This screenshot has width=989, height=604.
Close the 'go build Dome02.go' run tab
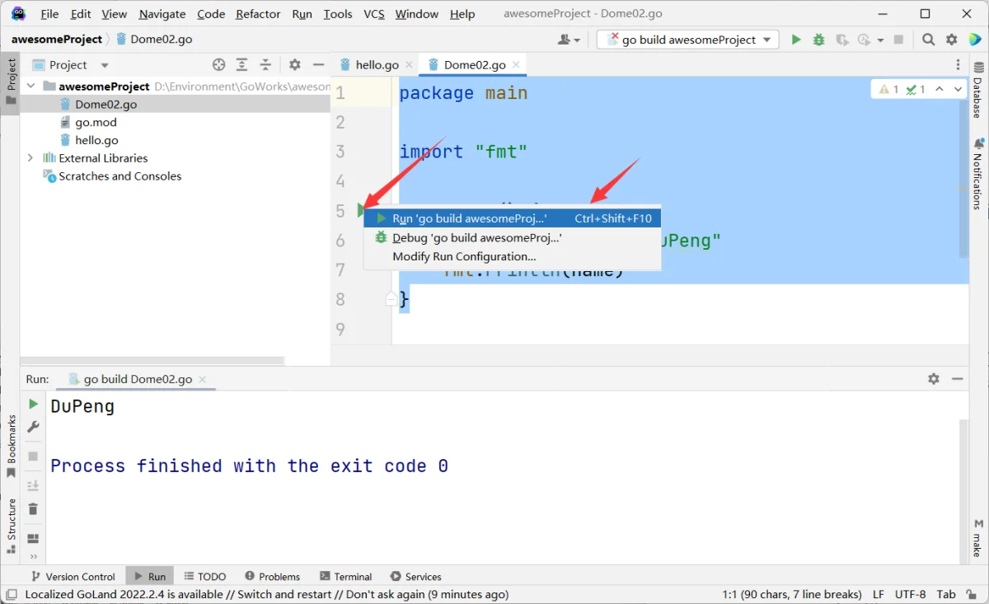coord(203,379)
